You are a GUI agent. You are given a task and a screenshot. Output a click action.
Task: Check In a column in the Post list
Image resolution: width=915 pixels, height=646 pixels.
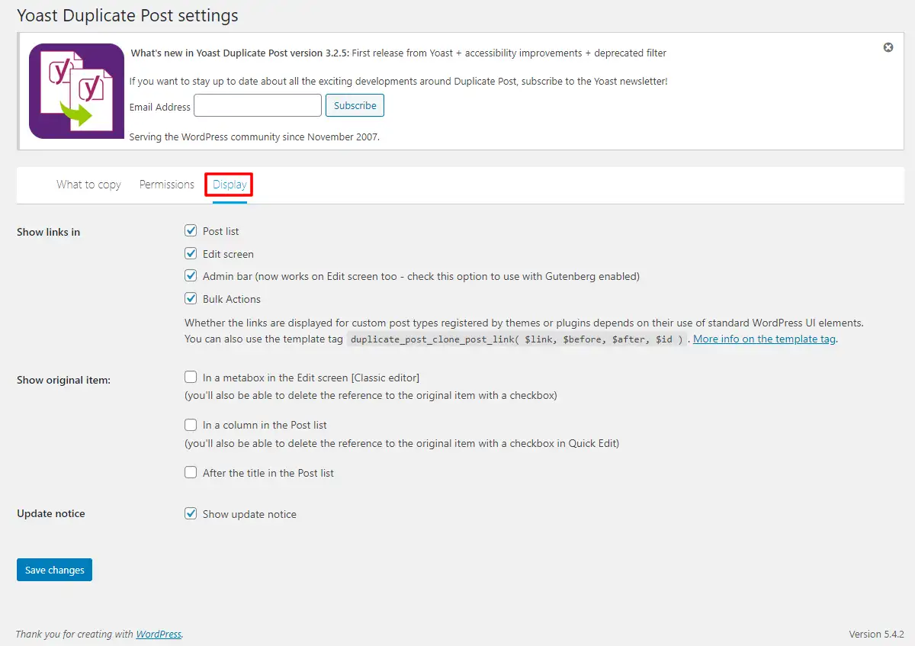tap(191, 425)
